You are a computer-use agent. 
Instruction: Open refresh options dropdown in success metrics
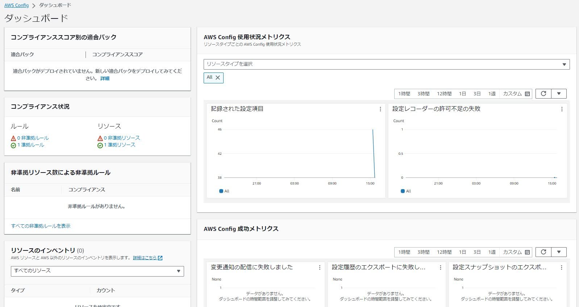pyautogui.click(x=559, y=252)
